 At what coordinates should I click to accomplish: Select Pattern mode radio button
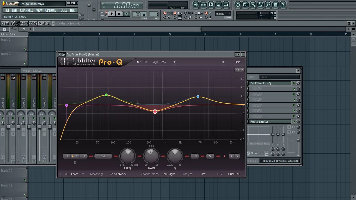coord(106,12)
